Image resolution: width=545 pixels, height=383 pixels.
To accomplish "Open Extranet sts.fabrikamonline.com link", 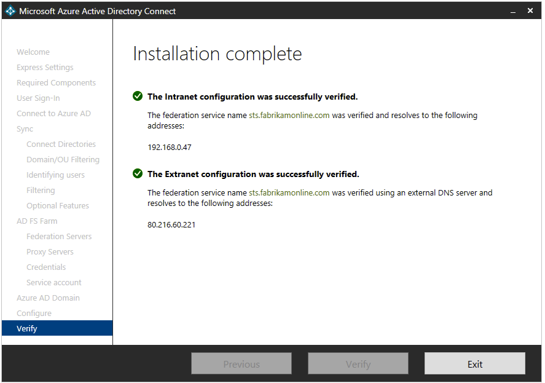I will pos(289,193).
